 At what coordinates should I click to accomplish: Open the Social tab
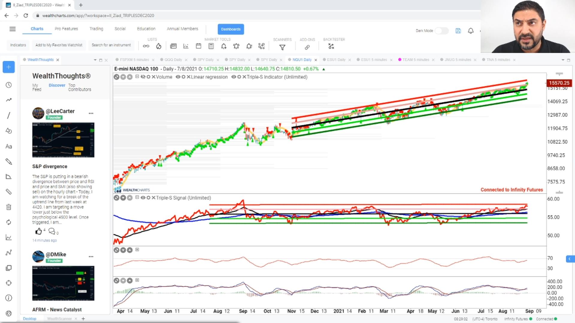(120, 29)
